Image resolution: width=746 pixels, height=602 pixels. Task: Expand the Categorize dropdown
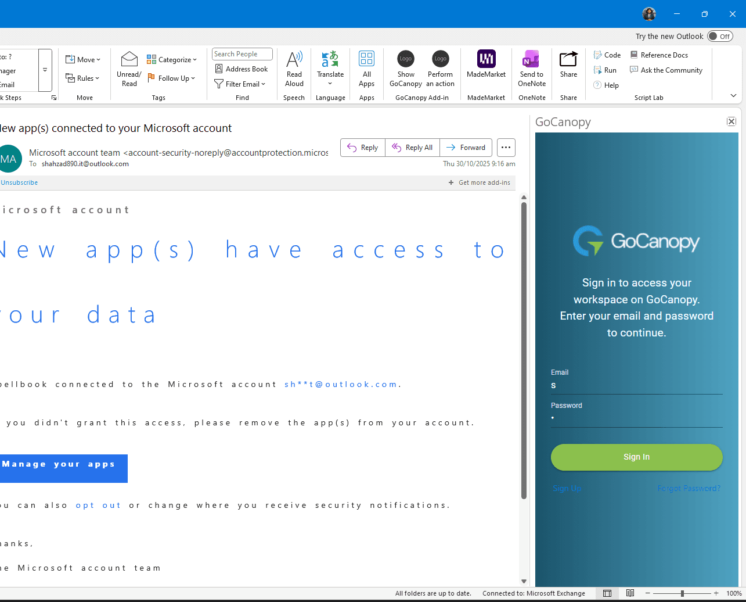[x=172, y=59]
